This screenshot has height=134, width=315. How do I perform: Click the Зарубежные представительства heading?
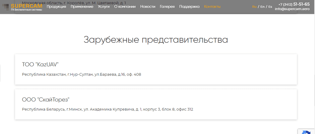[x=156, y=40]
